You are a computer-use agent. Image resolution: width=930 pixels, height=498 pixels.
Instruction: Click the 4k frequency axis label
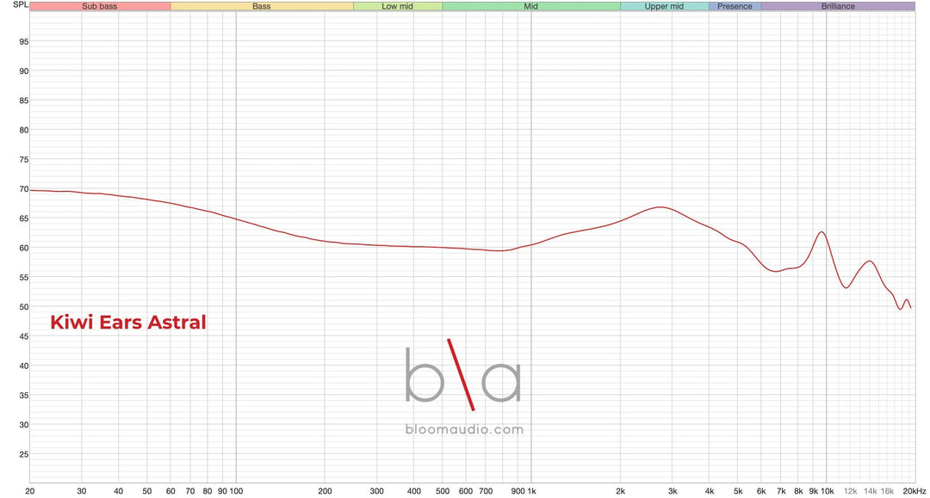point(710,491)
